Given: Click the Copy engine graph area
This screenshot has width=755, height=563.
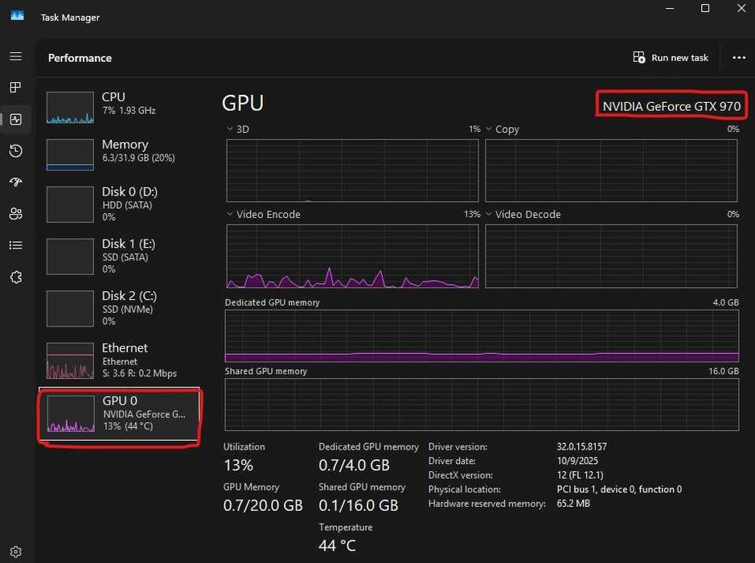Looking at the screenshot, I should 611,171.
